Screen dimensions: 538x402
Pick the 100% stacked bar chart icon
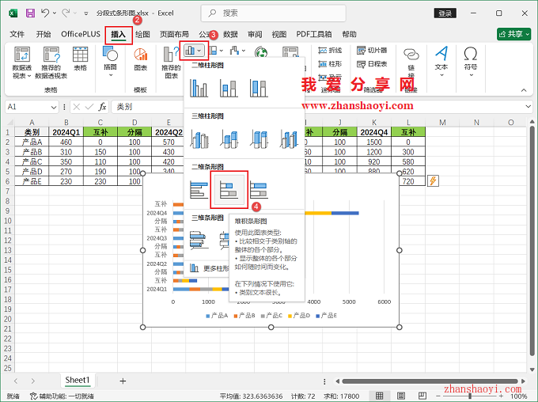pos(259,189)
